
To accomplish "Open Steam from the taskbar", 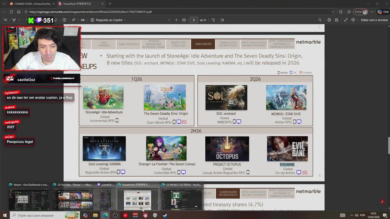I will point(165,215).
